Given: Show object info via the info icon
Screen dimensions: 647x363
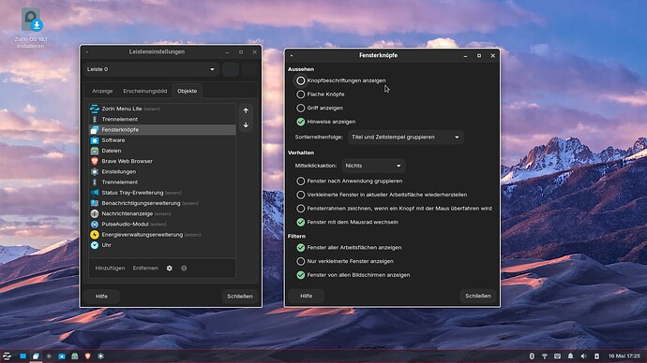Looking at the screenshot, I should point(184,268).
